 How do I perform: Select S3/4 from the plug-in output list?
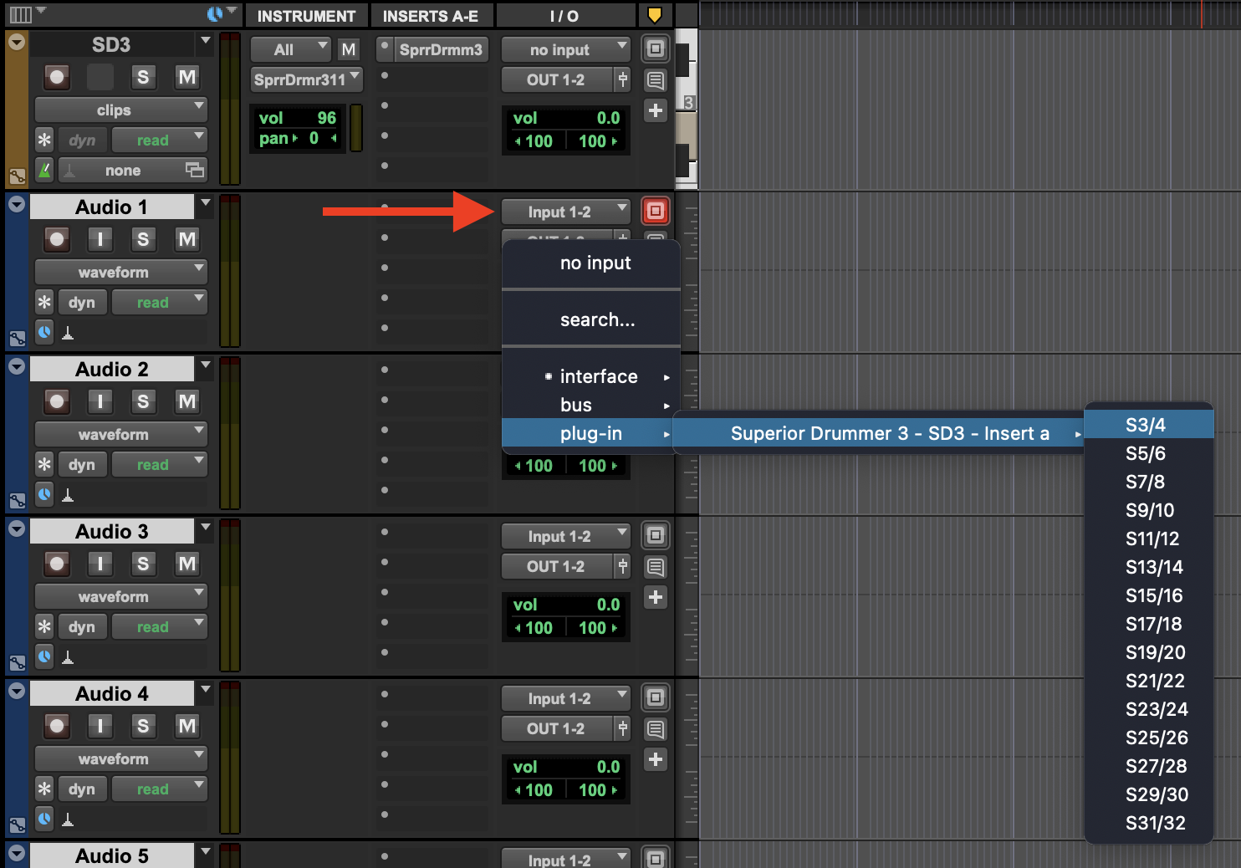tap(1147, 425)
